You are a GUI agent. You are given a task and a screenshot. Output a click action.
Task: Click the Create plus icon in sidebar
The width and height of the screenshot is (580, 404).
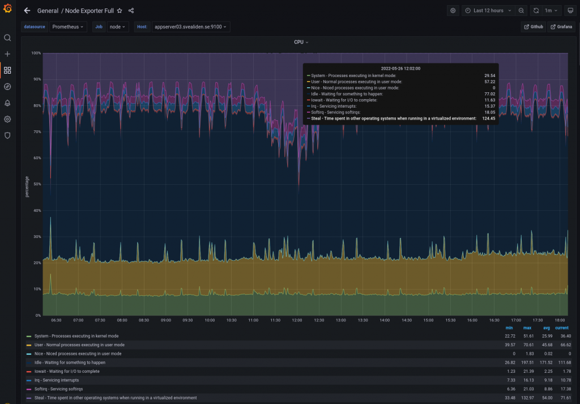coord(7,54)
